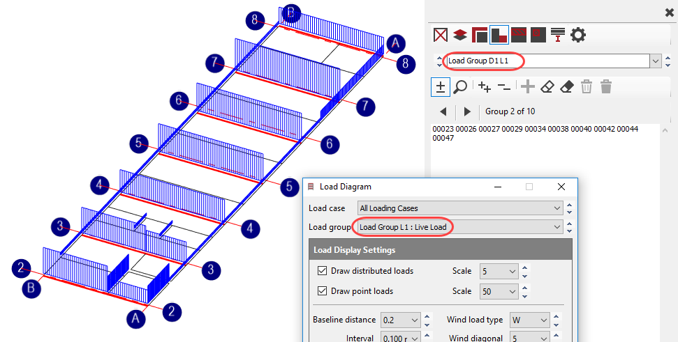678x342 pixels.
Task: Step the Load case spinner arrows
Action: [569, 208]
